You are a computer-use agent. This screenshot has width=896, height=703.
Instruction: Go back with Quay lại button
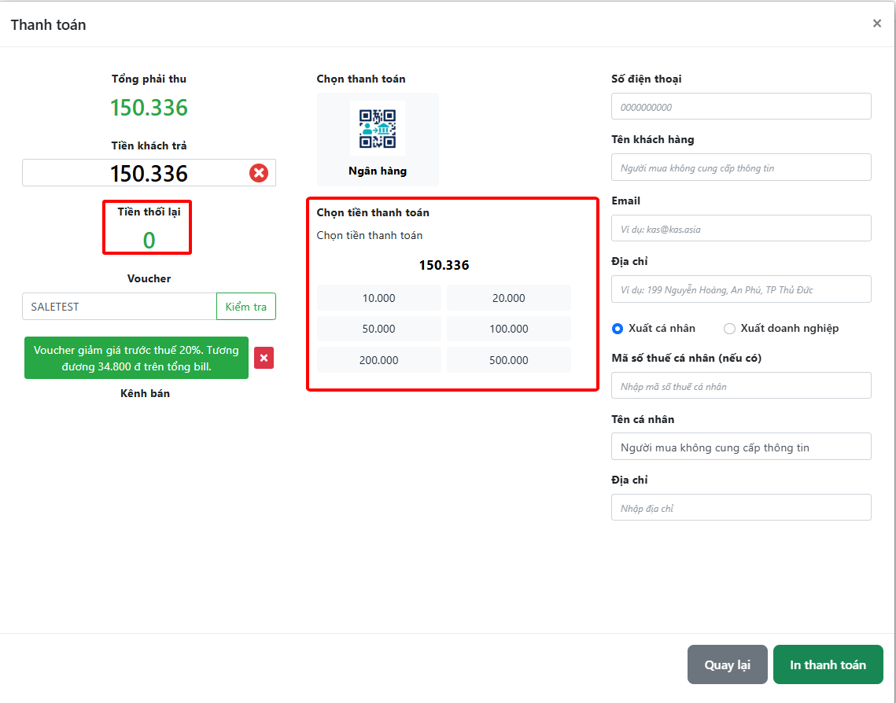(x=727, y=664)
